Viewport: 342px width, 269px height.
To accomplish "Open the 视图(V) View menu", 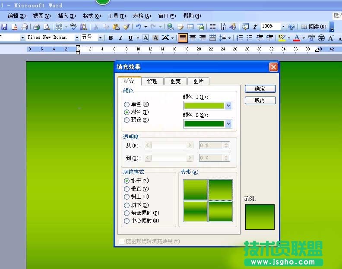I will pos(41,16).
